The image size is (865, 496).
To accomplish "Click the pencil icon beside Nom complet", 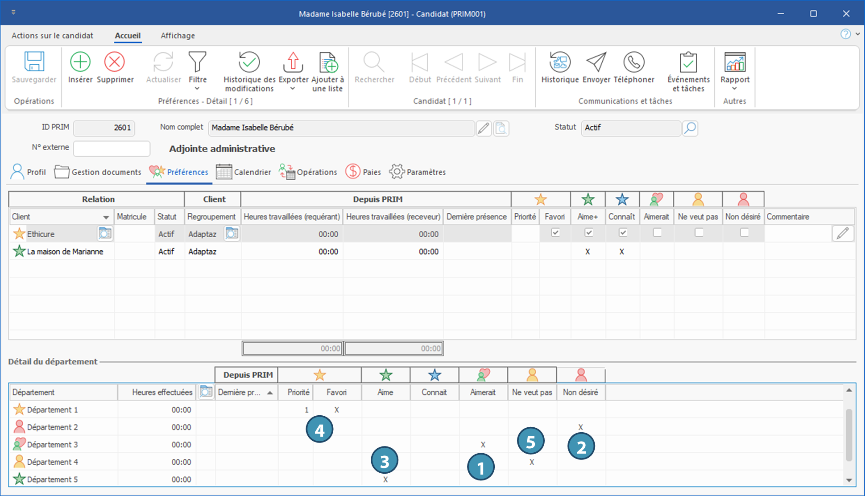I will [484, 128].
